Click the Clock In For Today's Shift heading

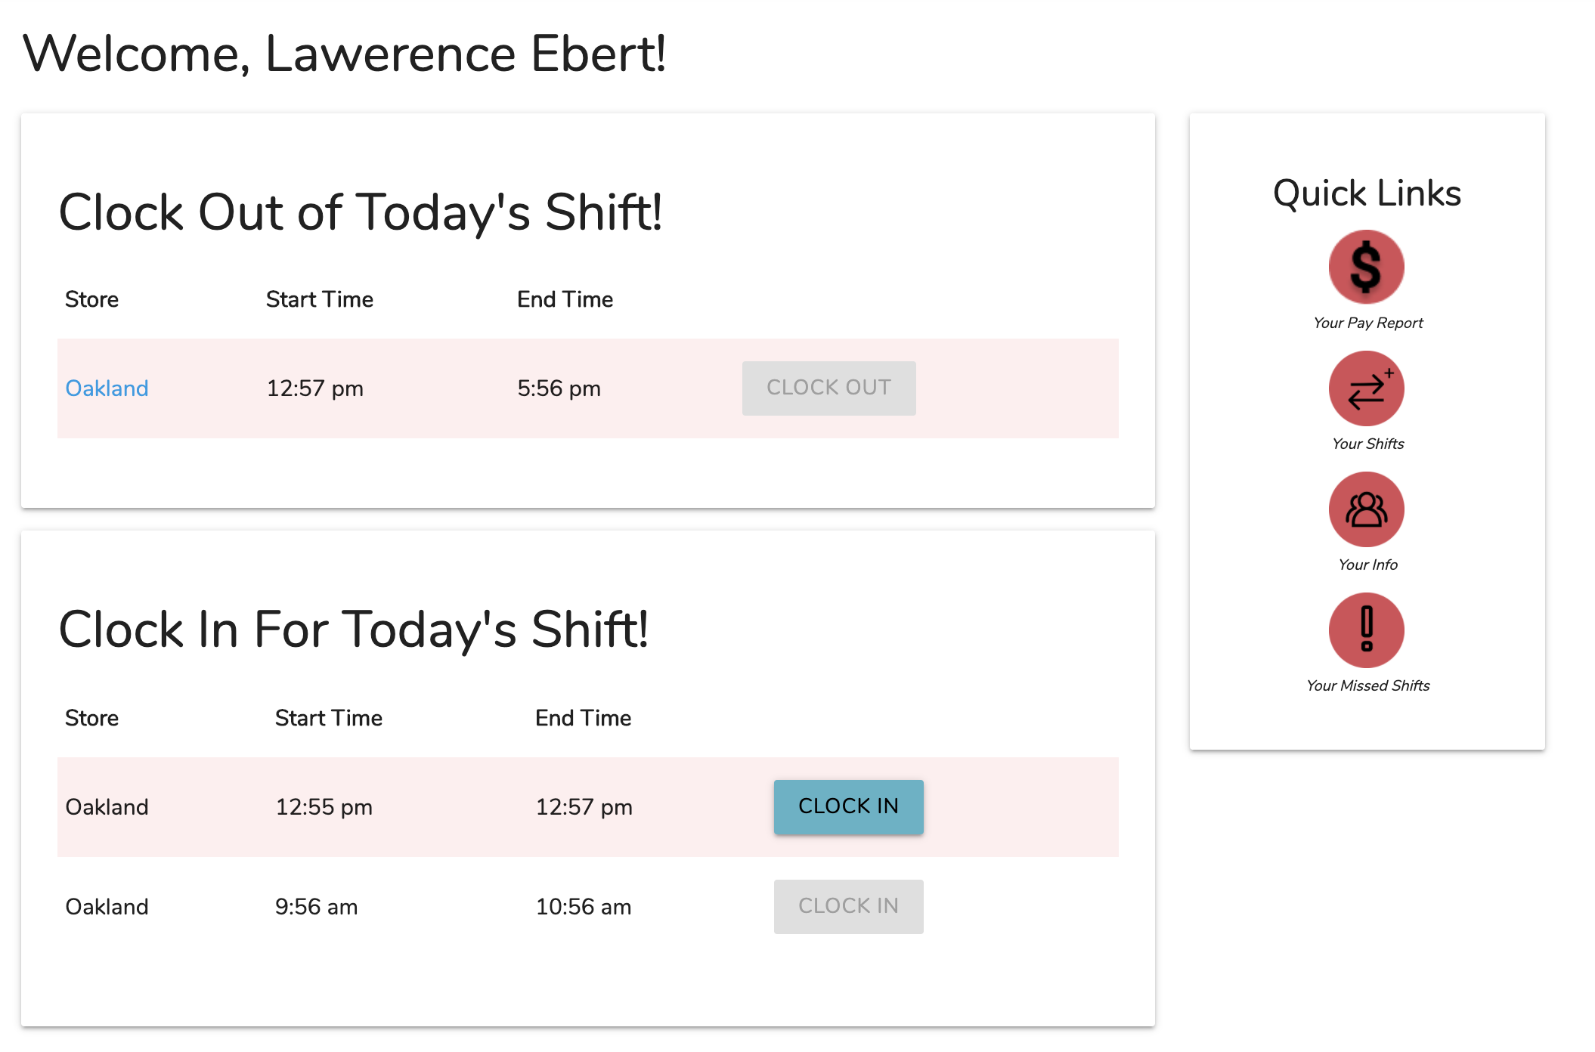[354, 630]
